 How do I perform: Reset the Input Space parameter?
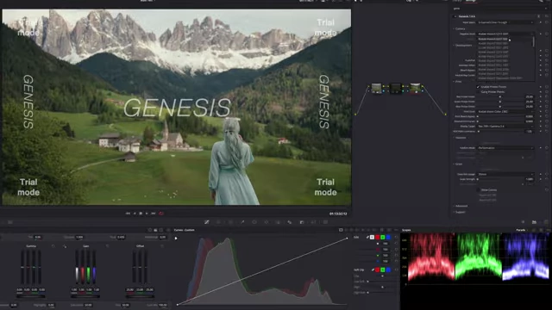[x=546, y=22]
